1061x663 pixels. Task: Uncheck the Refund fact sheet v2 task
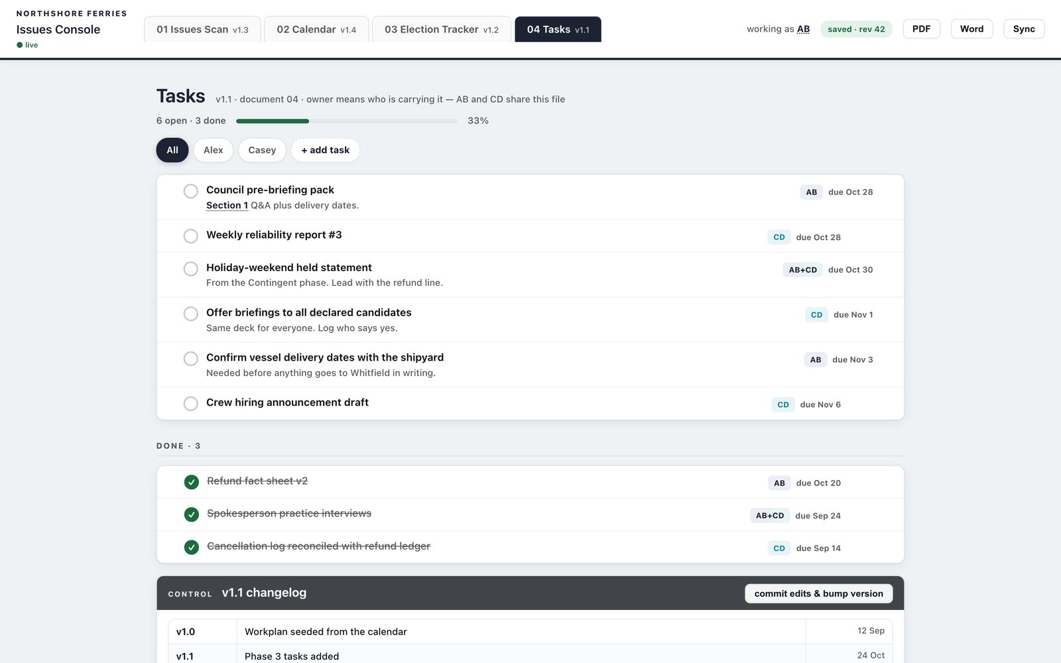click(191, 482)
